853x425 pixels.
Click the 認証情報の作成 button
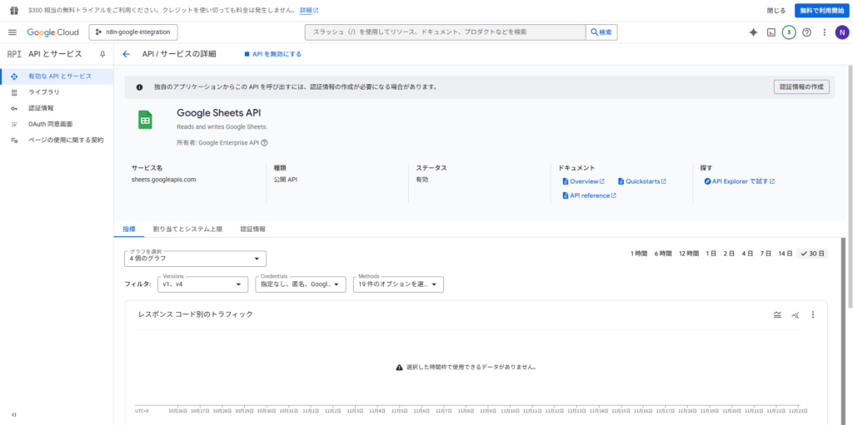coord(801,86)
